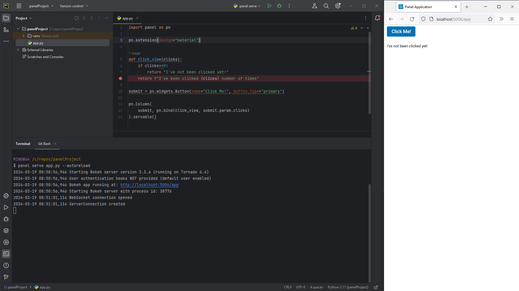Open the Project view dropdown
Screen dimensions: 519x291
pos(24,18)
